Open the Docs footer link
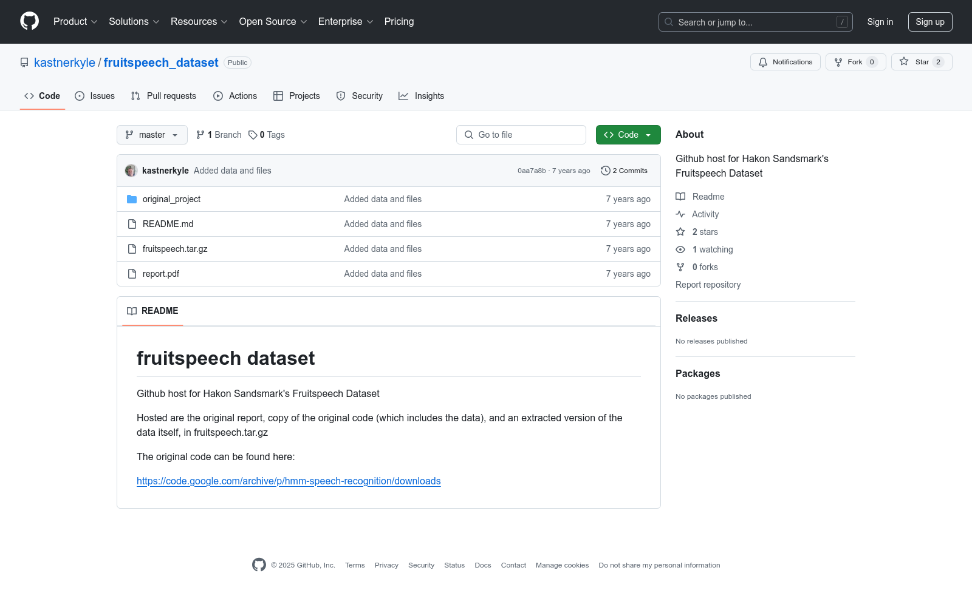This screenshot has height=607, width=972. pos(483,565)
